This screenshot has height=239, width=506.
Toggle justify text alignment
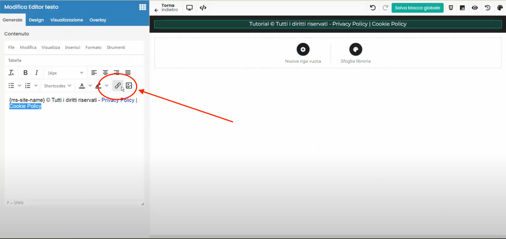pos(128,73)
